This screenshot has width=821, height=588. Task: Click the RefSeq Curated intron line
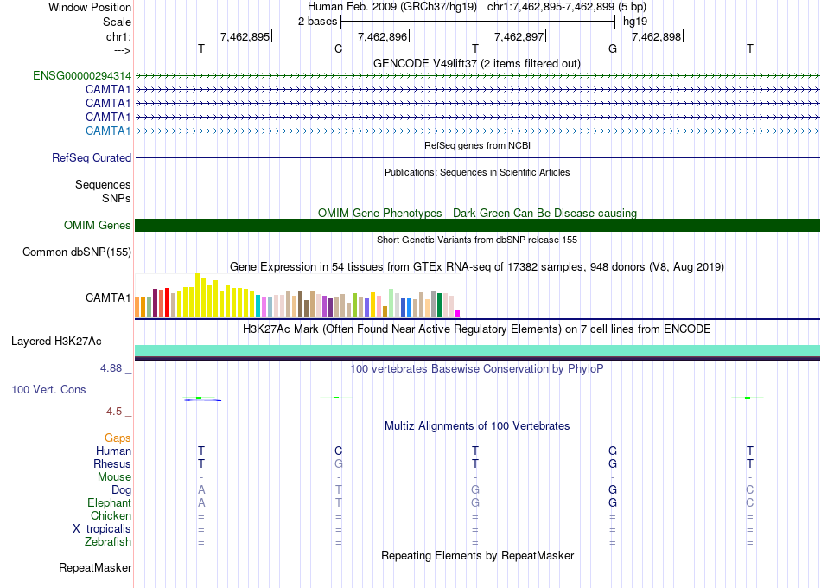[x=478, y=157]
